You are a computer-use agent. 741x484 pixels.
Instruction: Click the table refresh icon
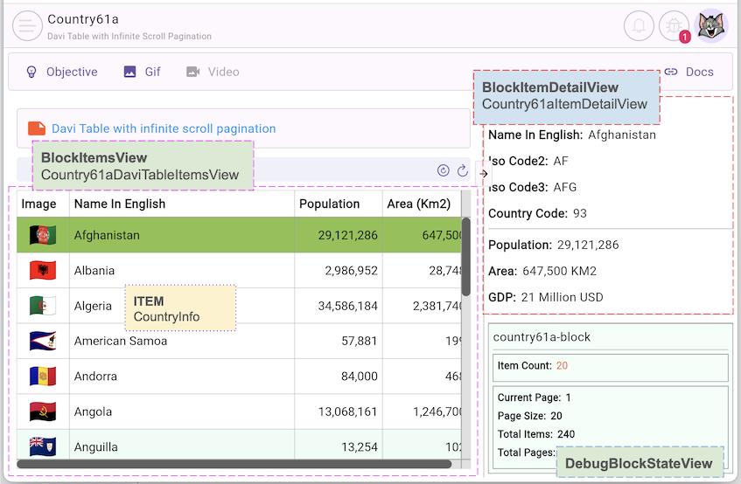coord(462,170)
